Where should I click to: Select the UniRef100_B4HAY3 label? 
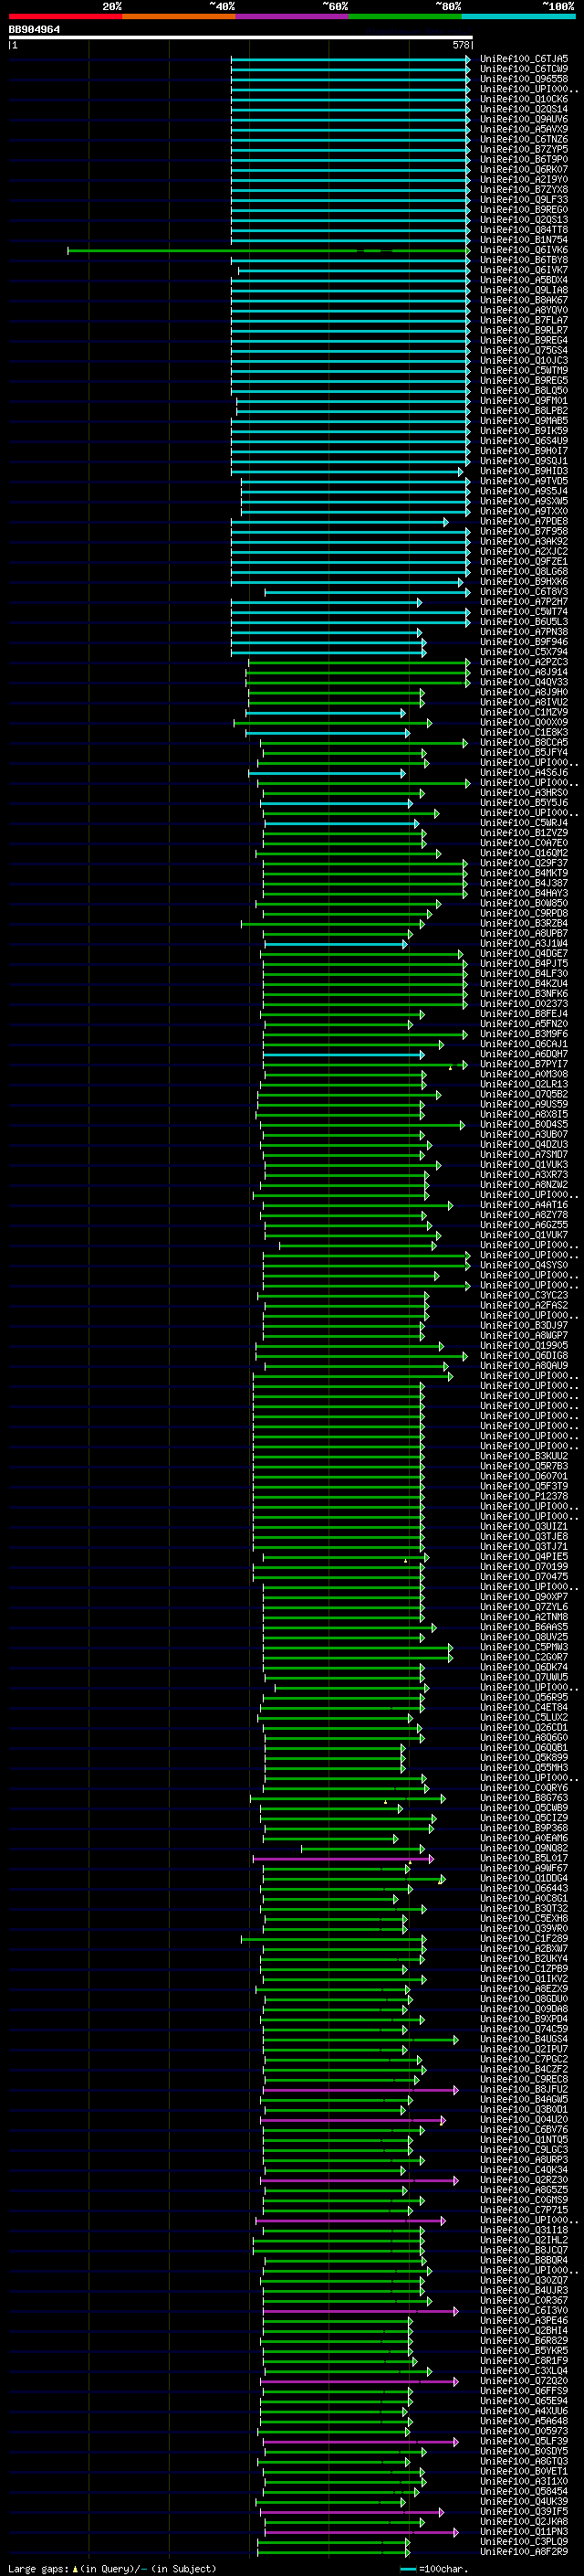click(524, 893)
